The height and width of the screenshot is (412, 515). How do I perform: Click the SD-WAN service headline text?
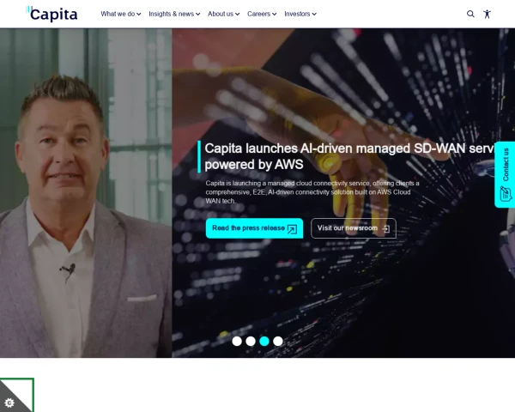[350, 156]
